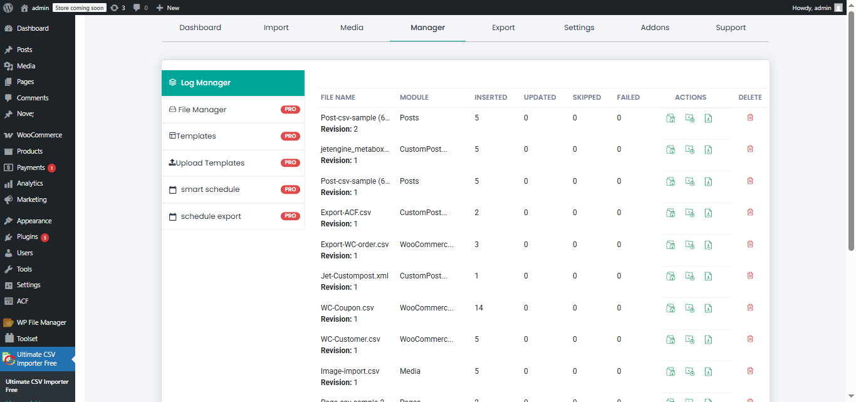
Task: Delete the Image-import.csv log entry
Action: 749,371
